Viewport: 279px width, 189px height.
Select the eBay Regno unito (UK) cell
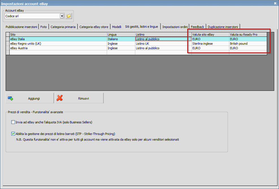(x=58, y=44)
